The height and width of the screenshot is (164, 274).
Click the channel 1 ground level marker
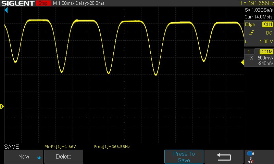click(x=2, y=106)
